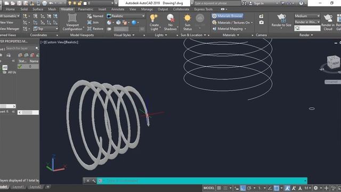Viewport: 341px width, 192px height.
Task: Click the Material Mapping icon
Action: pyautogui.click(x=214, y=29)
